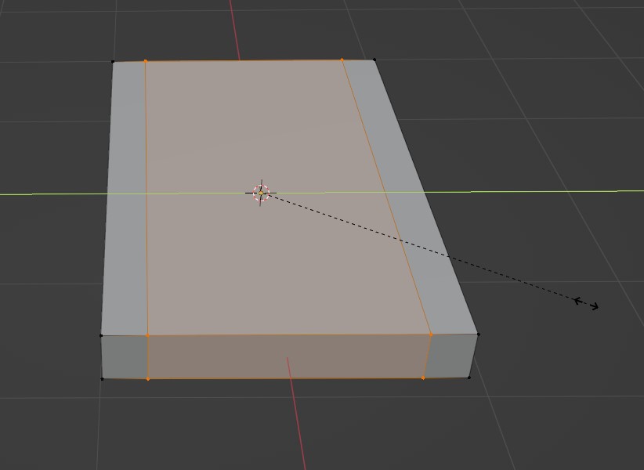Image resolution: width=644 pixels, height=470 pixels.
Task: Click the front-top-right black corner vertex
Action: [478, 334]
